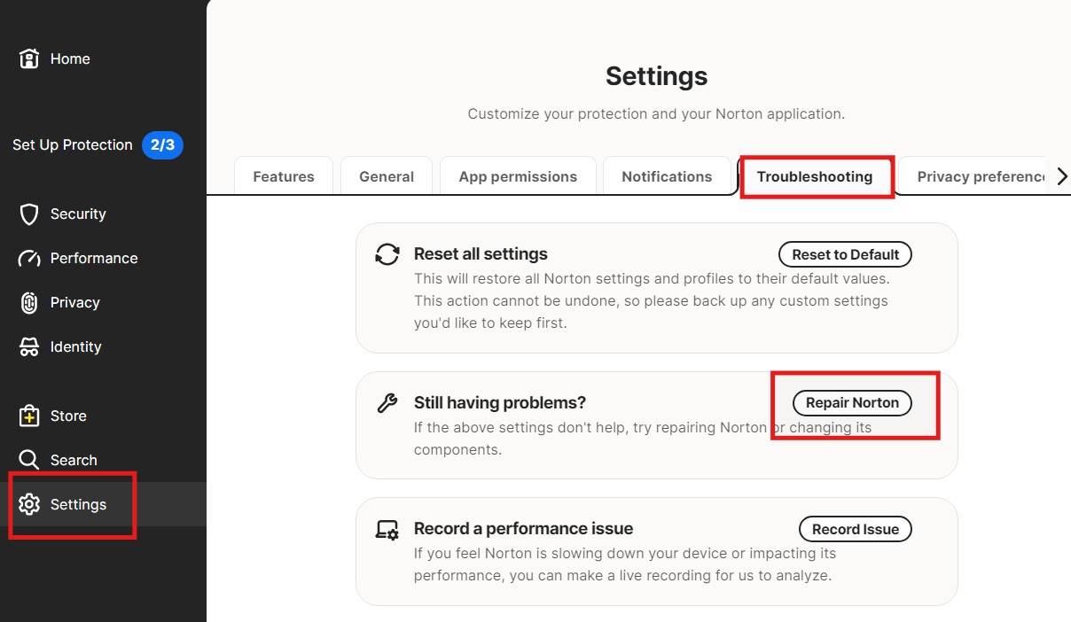Click the Performance gauge icon
Image resolution: width=1071 pixels, height=622 pixels.
29,259
